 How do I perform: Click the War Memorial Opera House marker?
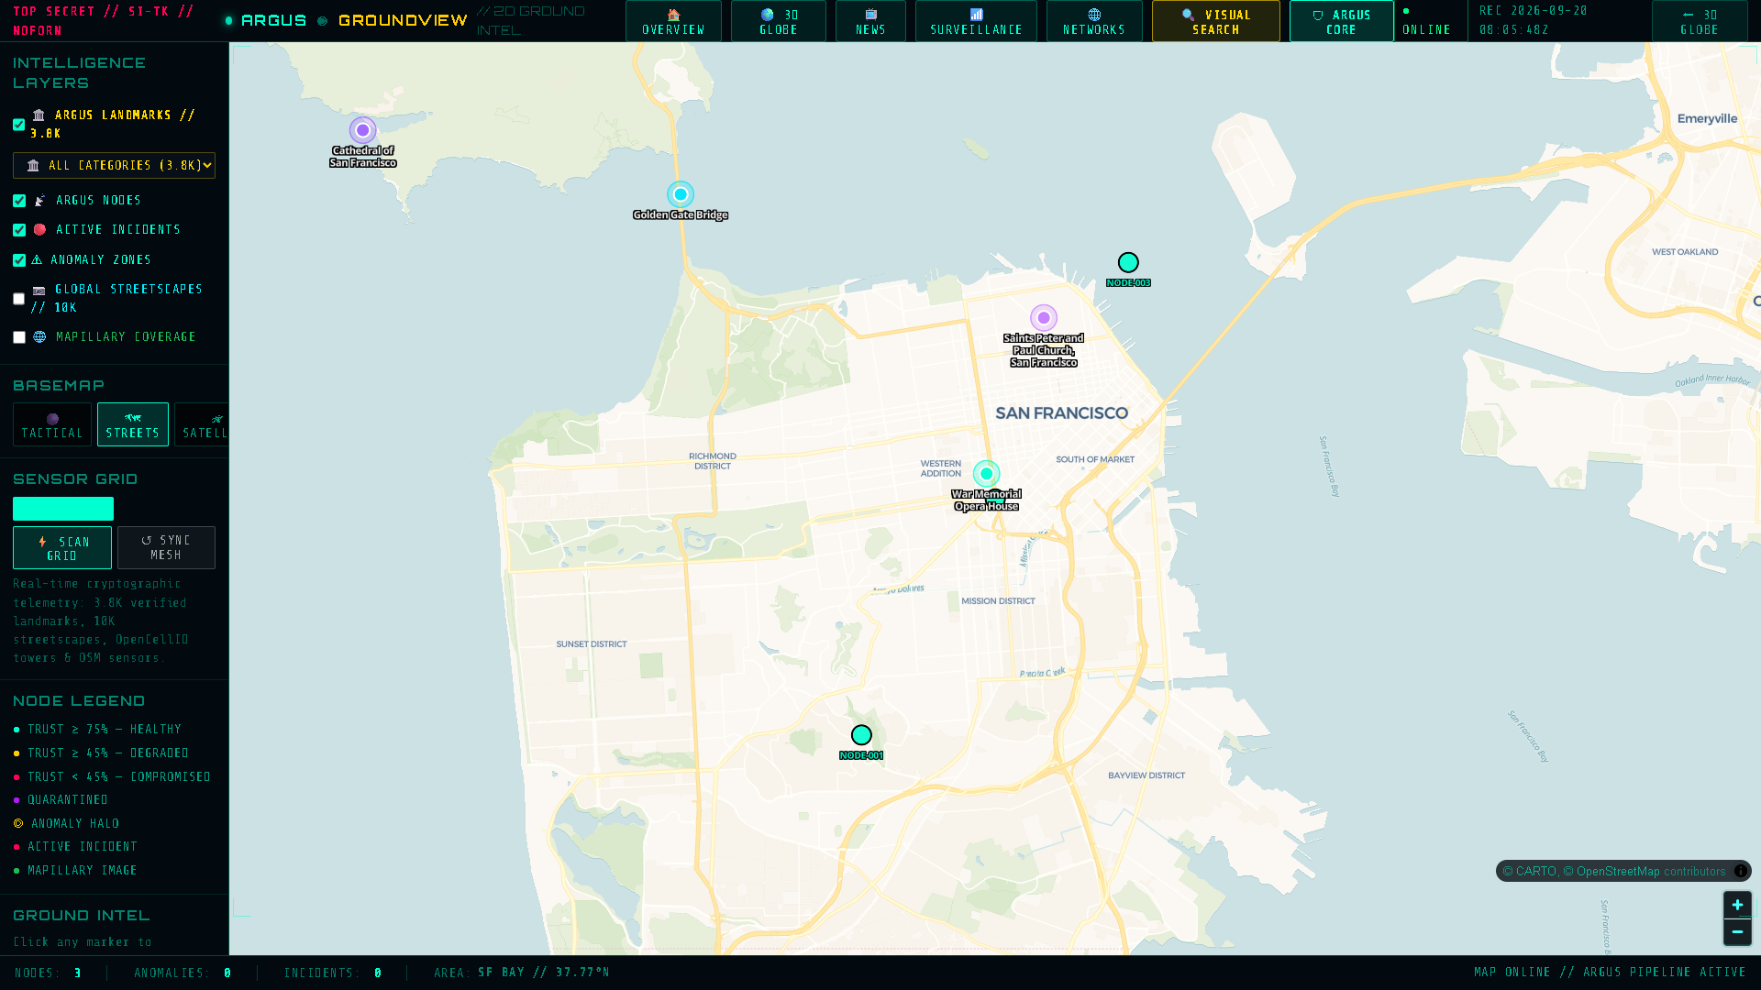[x=986, y=474]
